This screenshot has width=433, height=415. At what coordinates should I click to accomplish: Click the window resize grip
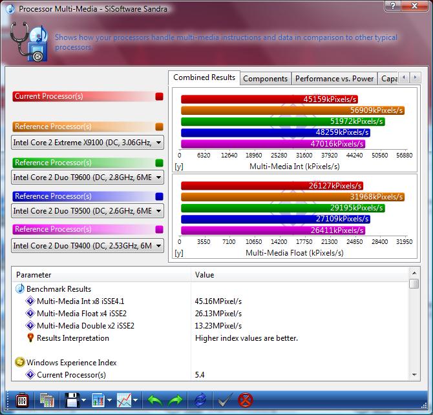pos(424,405)
